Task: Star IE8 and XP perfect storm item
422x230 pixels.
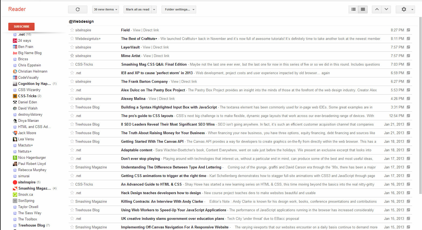Action: [72, 73]
